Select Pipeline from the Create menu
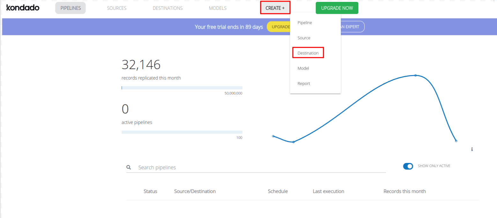497x218 pixels. [305, 23]
